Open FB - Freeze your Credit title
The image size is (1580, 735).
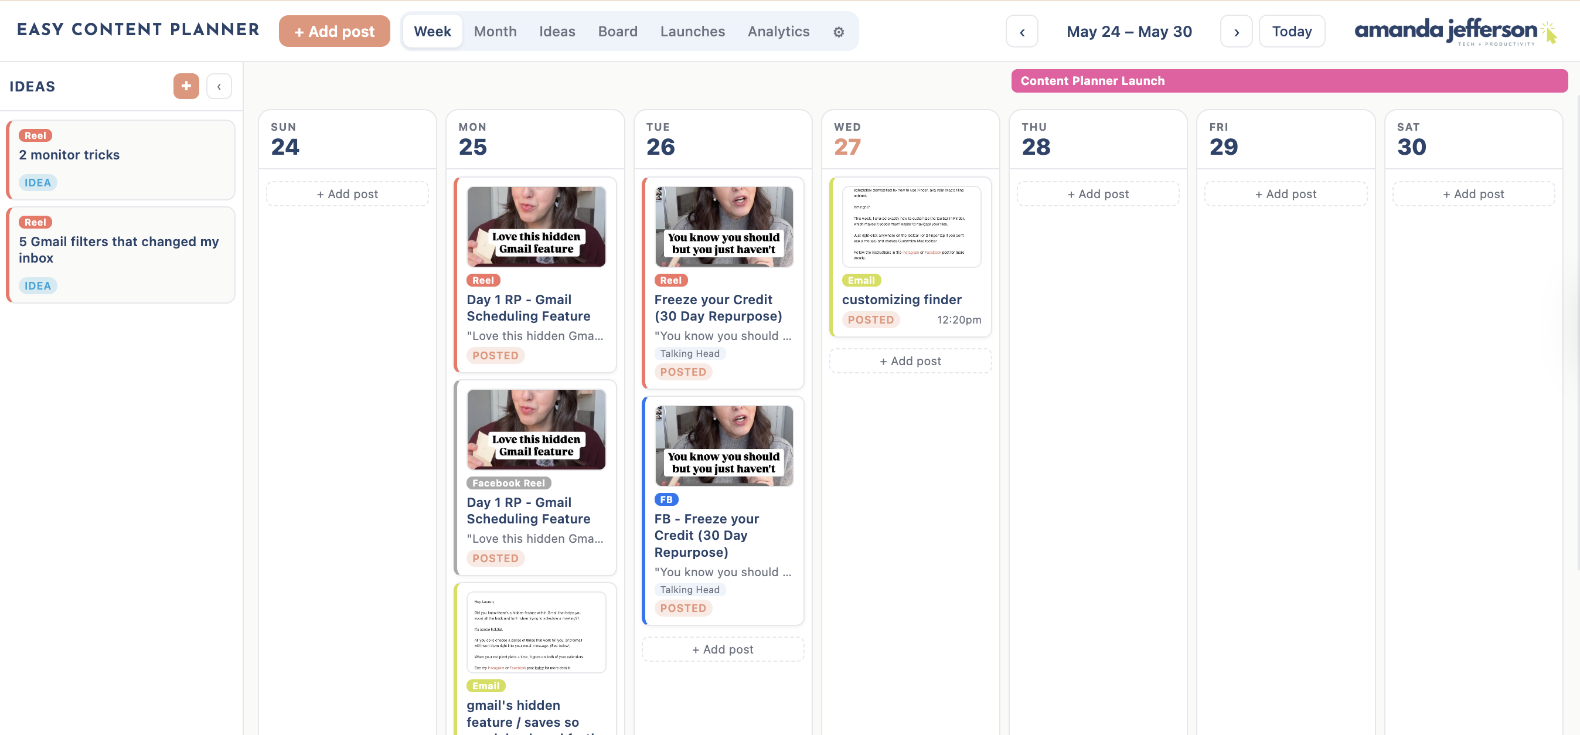click(x=707, y=536)
